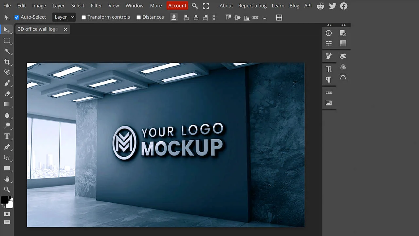Screen dimensions: 419x236
Task: Pick the Type tool in left toolbar
Action: click(x=7, y=136)
